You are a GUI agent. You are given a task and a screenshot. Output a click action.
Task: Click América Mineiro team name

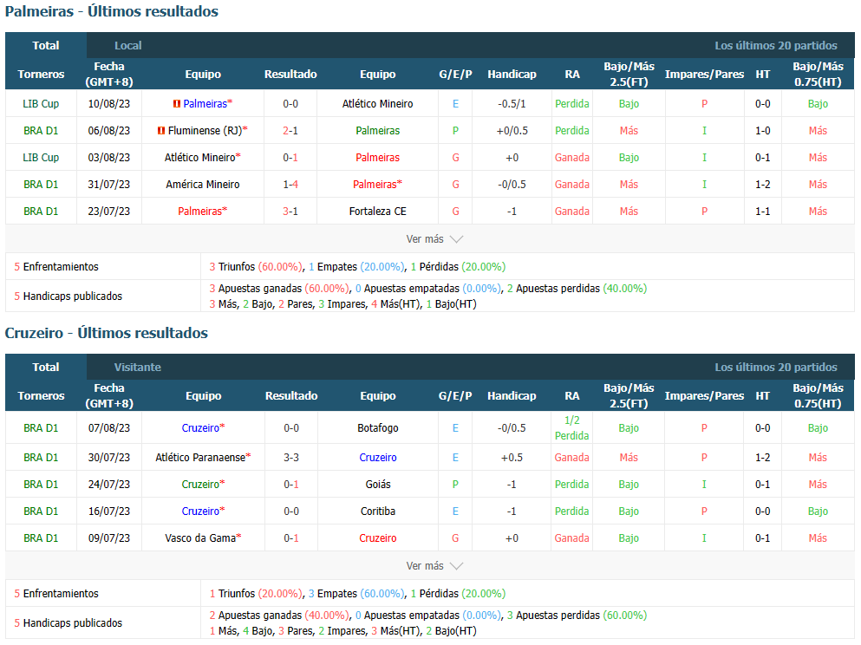pyautogui.click(x=203, y=185)
